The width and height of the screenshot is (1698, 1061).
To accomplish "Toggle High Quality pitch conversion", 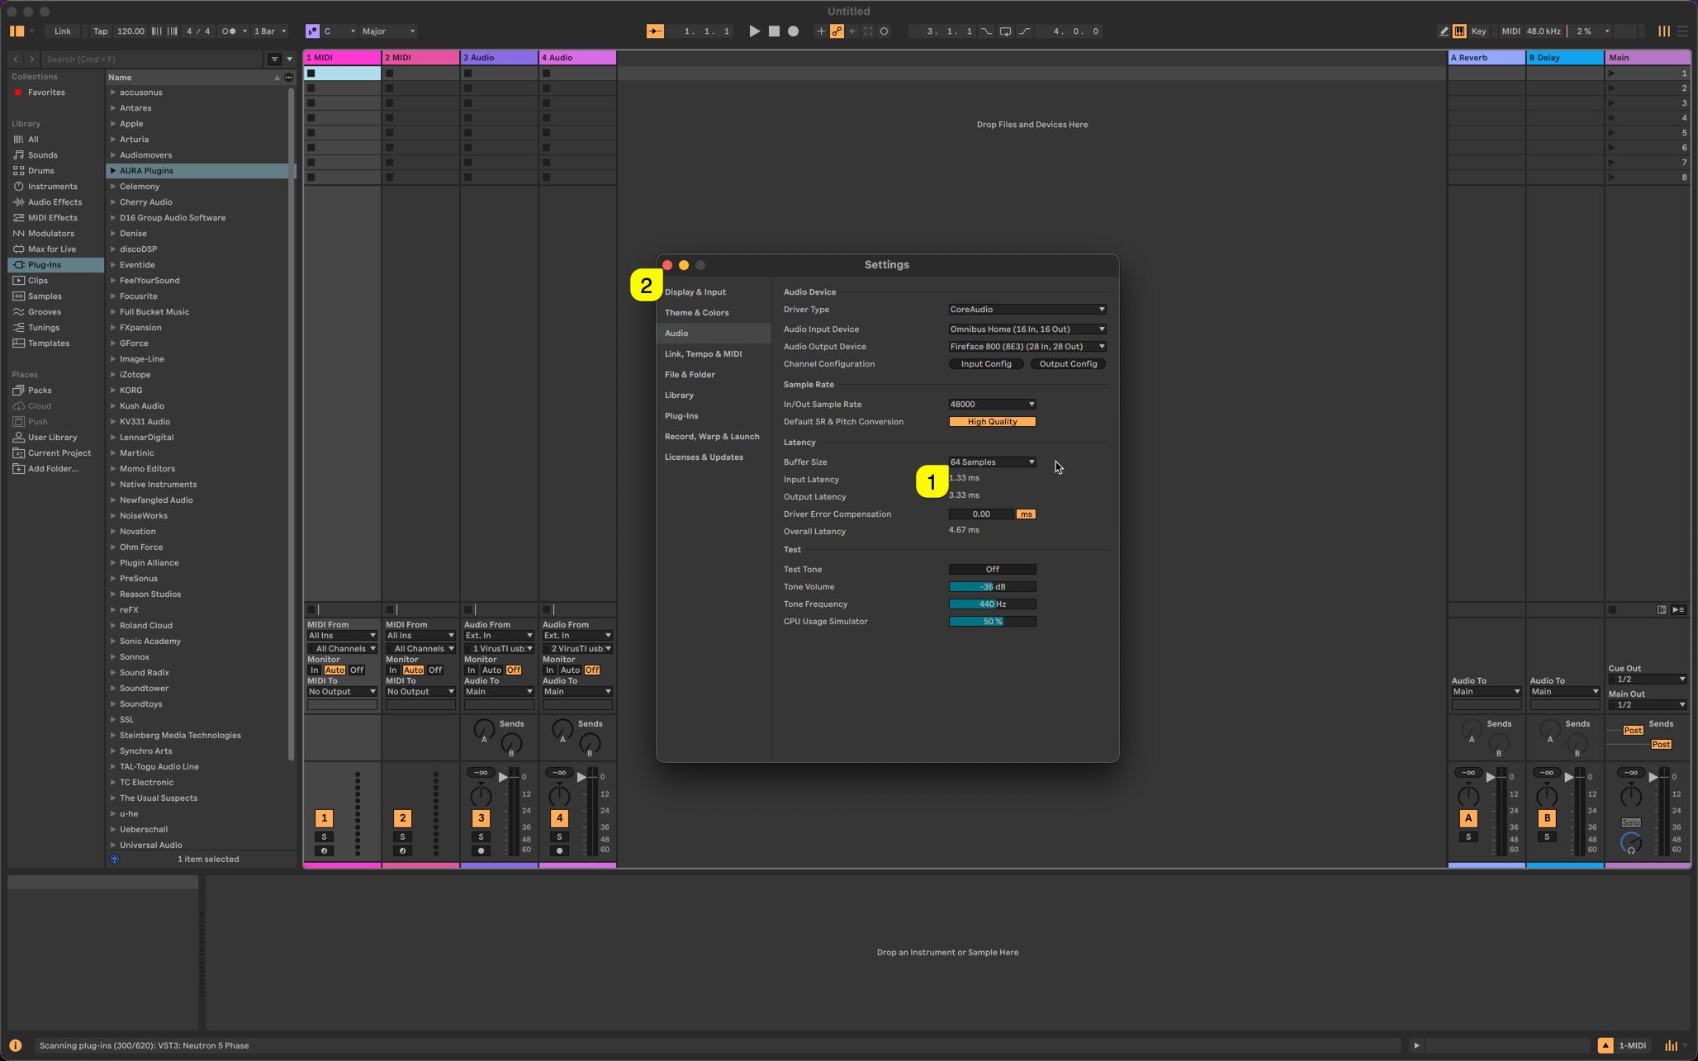I will click(x=992, y=422).
